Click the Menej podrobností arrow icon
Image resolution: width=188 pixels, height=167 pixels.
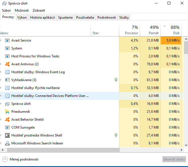coord(5,159)
